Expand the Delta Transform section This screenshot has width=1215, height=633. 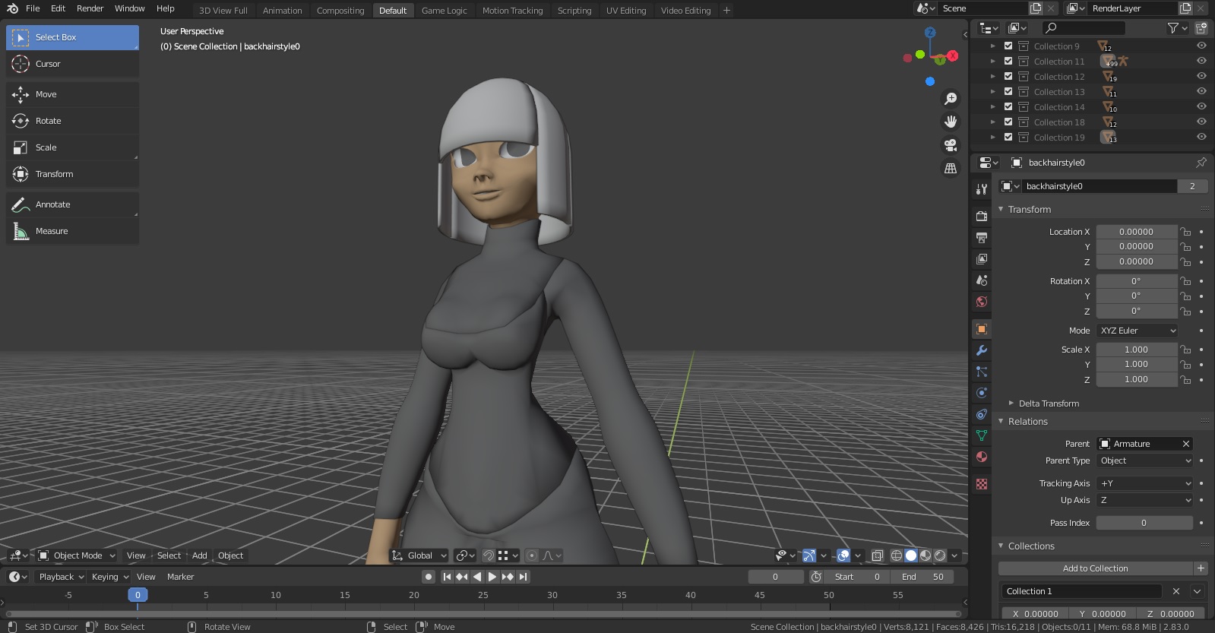coord(1048,404)
